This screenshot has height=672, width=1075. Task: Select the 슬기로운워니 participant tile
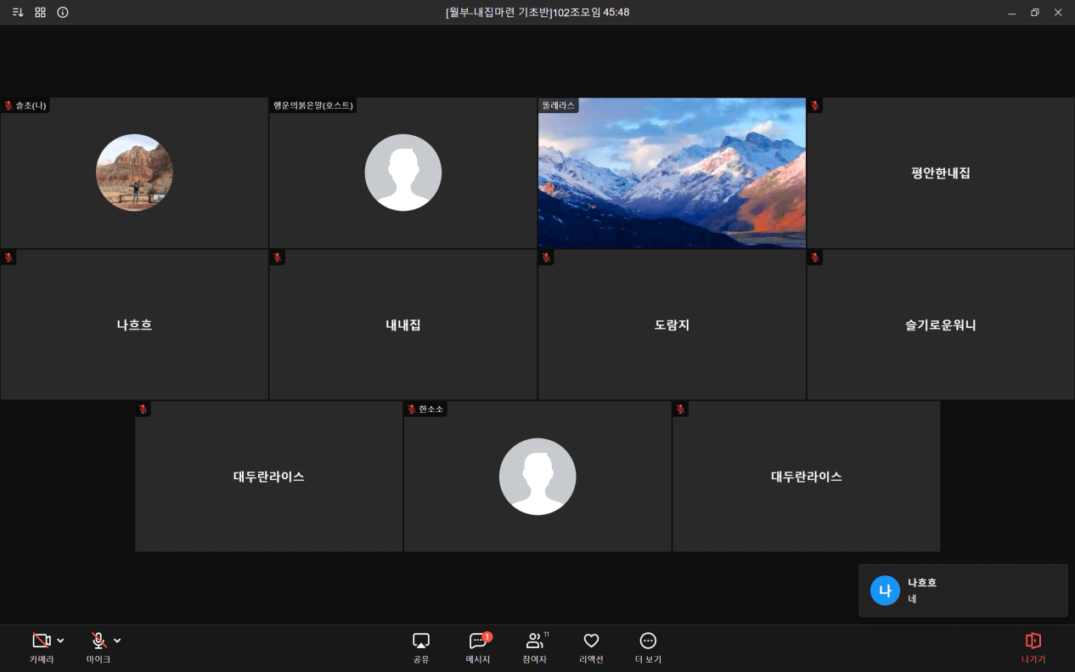(941, 325)
